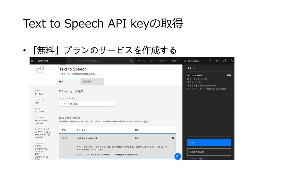Screen dimensions: 300x169
Task: Click the 東京 location entry
Action: coord(37,154)
